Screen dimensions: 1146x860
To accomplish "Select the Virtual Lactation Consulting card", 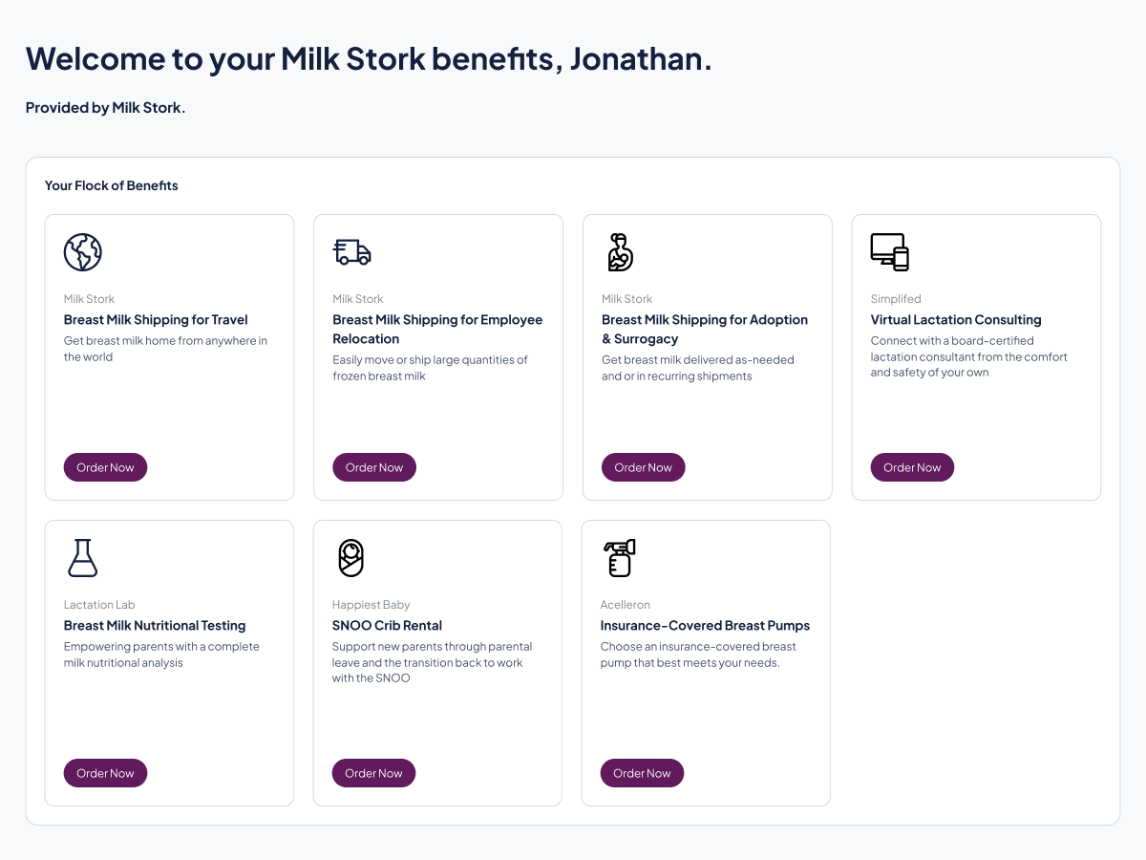I will 976,356.
